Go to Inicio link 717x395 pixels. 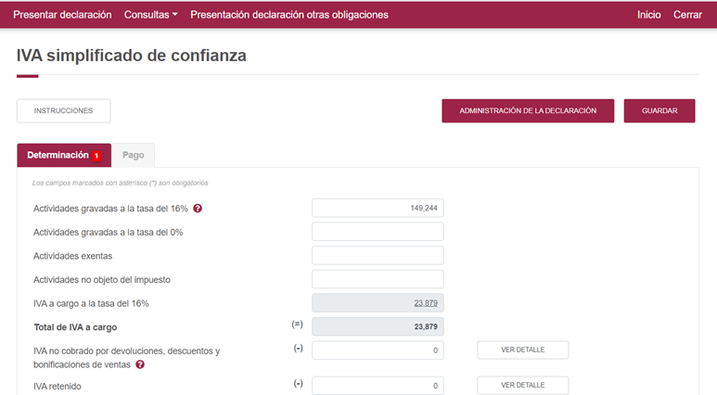[649, 15]
